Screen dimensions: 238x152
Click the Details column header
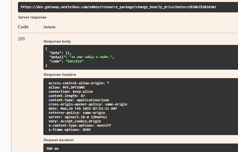(x=50, y=27)
